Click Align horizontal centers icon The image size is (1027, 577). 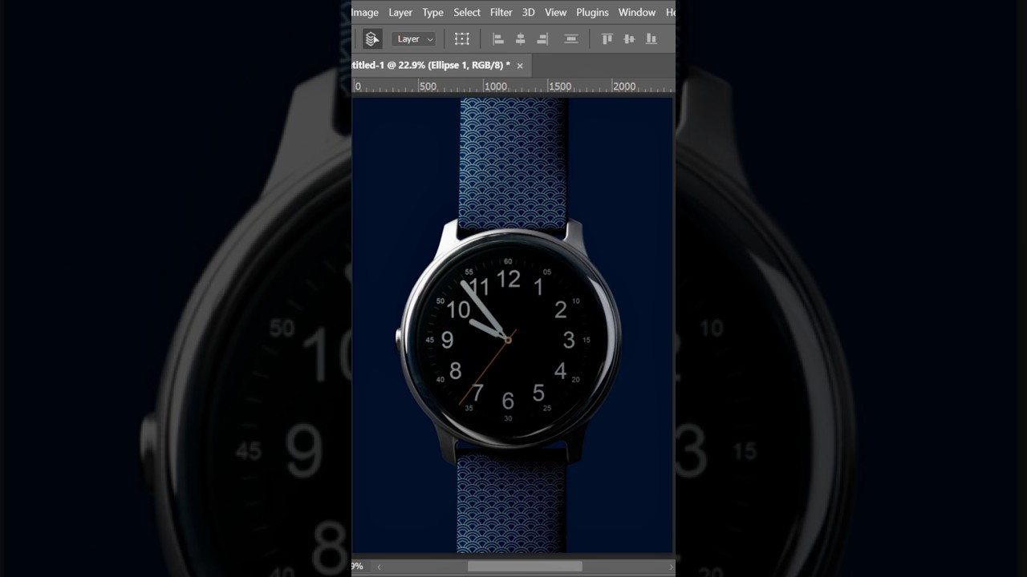point(520,38)
